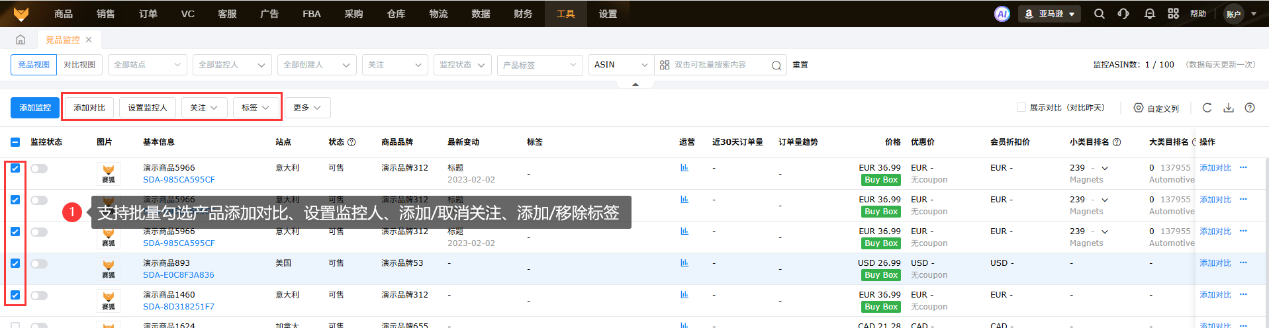The height and width of the screenshot is (328, 1269).
Task: Uncheck the checkbox for 演示商品1460 row
Action: coord(15,295)
